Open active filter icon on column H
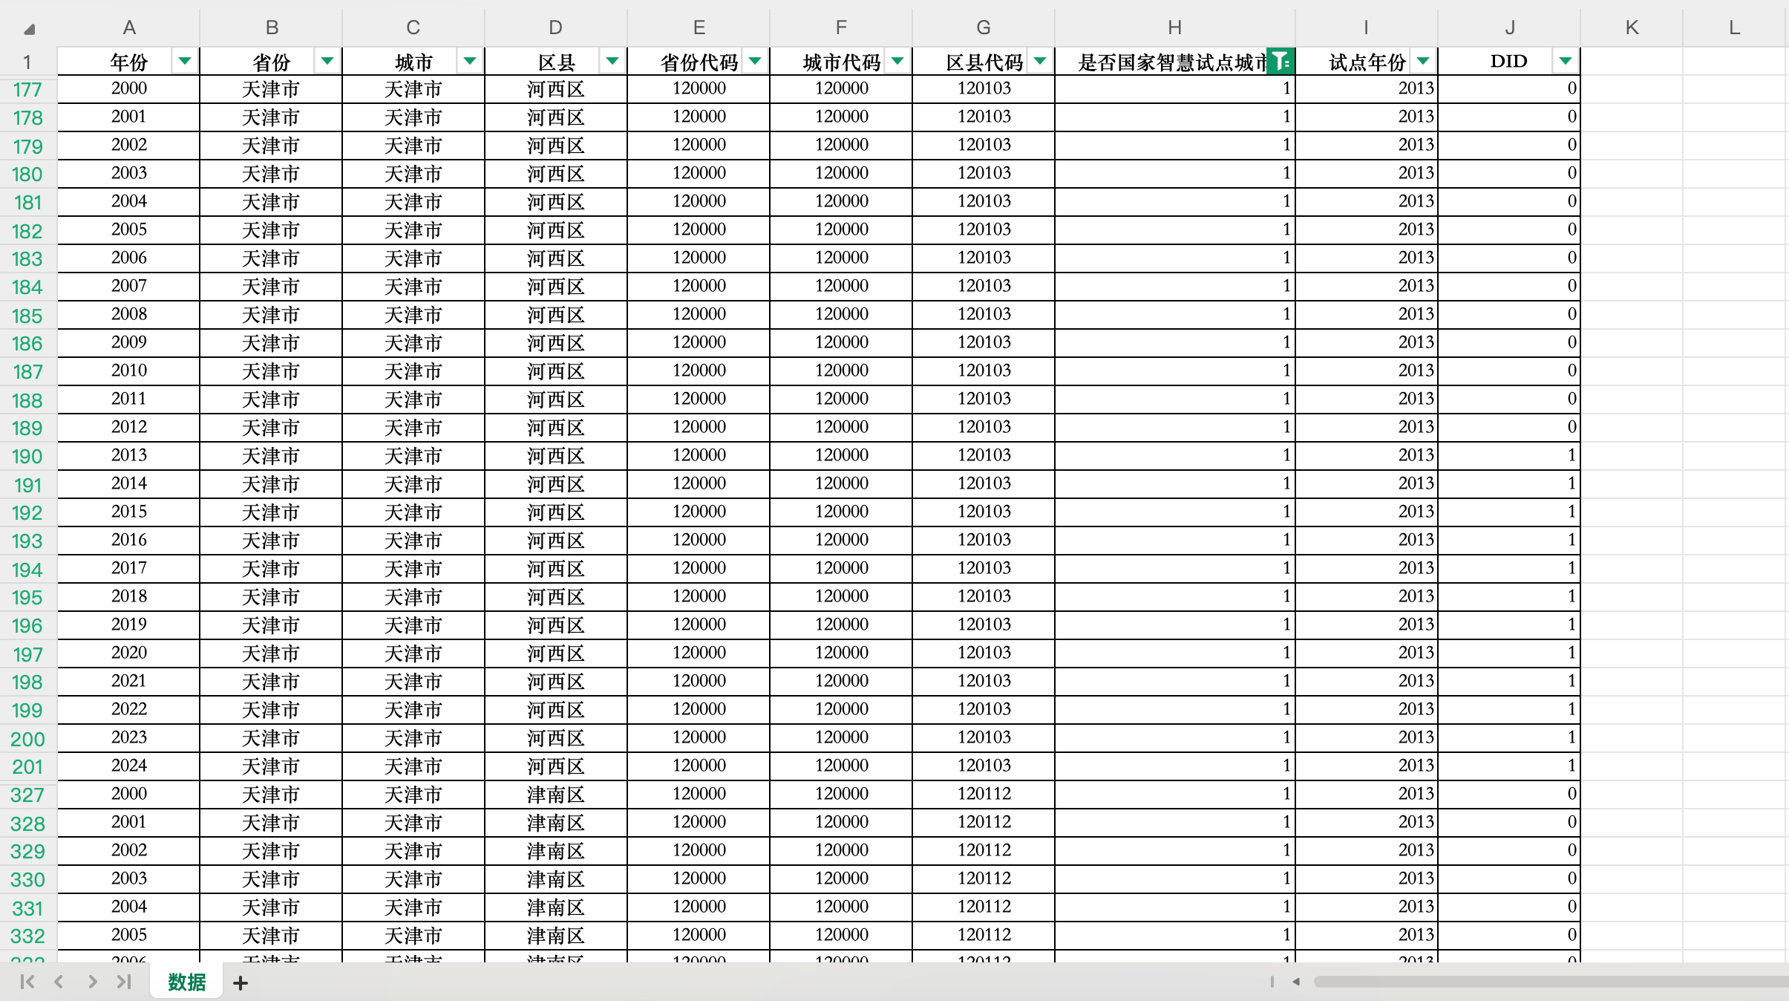Image resolution: width=1789 pixels, height=1001 pixels. [x=1281, y=62]
